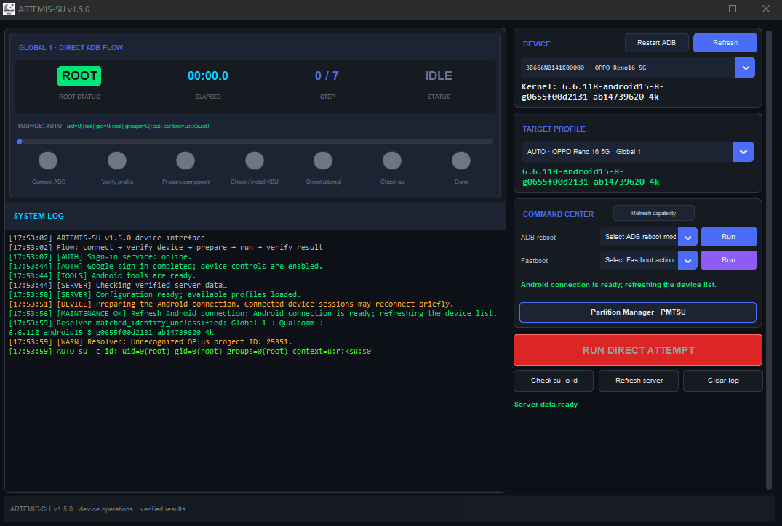Image resolution: width=782 pixels, height=526 pixels.
Task: Click the right panel vertical scrollbar
Action: click(768, 259)
